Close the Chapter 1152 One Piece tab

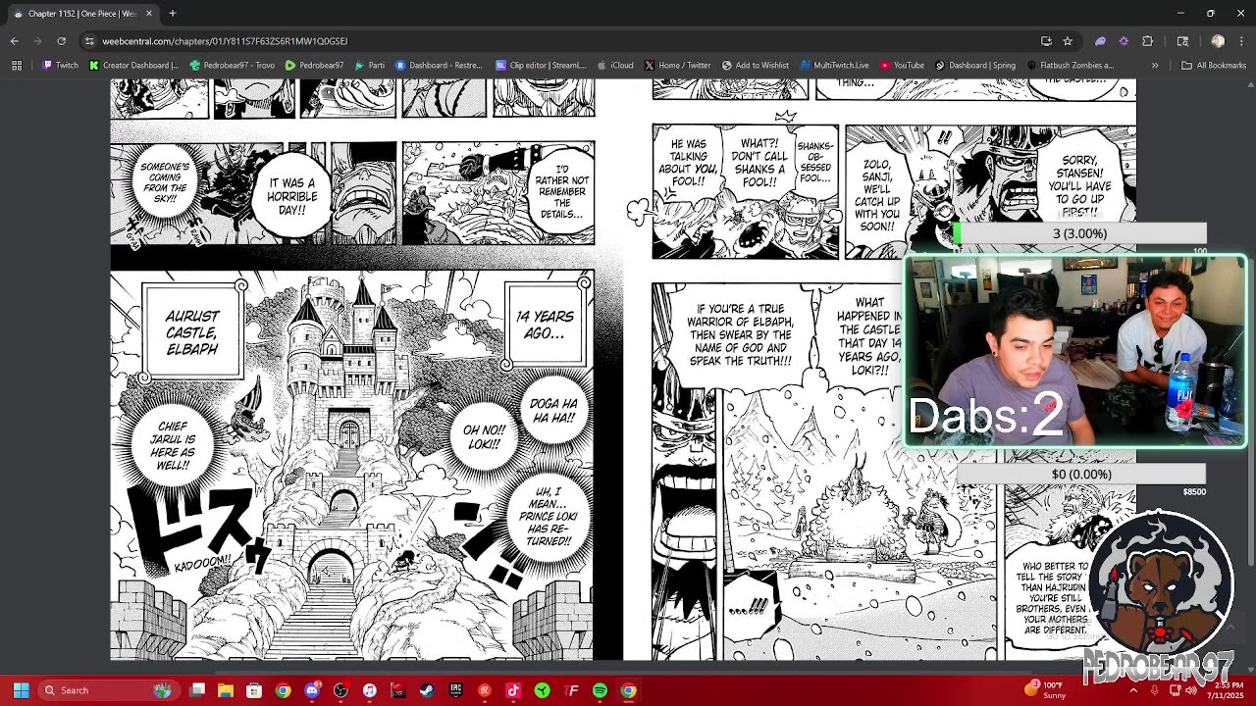click(149, 14)
